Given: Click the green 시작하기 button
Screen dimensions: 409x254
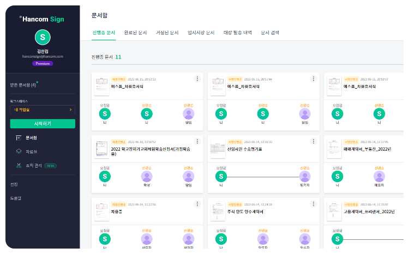Looking at the screenshot, I should pos(43,123).
